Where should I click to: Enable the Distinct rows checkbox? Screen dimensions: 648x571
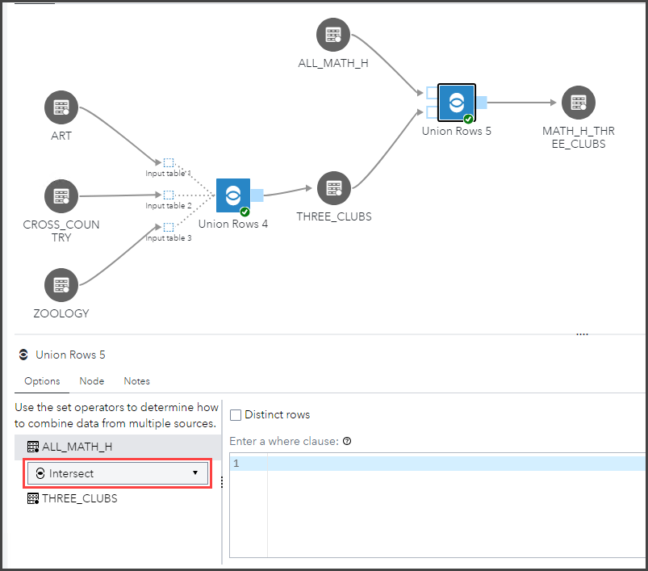[x=234, y=414]
